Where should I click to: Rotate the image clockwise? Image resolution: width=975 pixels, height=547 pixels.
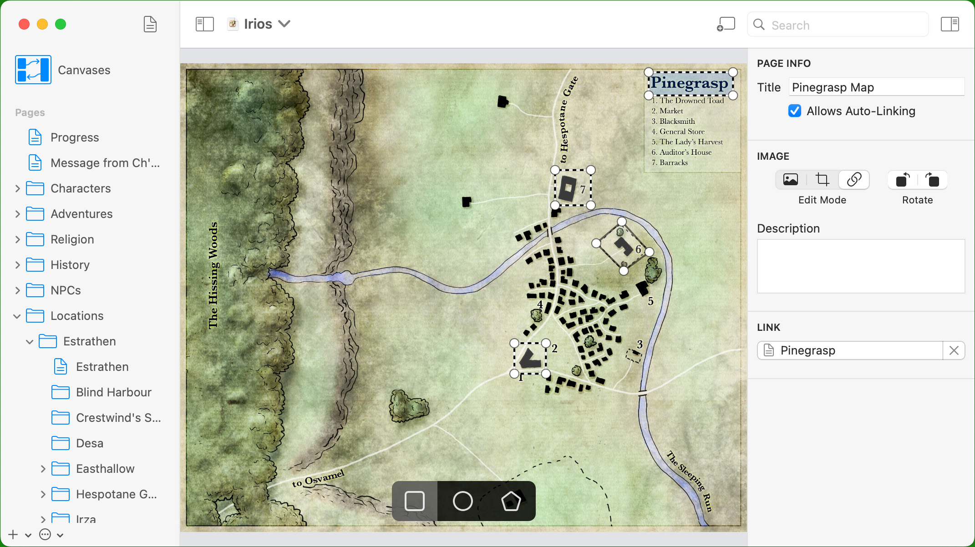coord(932,180)
